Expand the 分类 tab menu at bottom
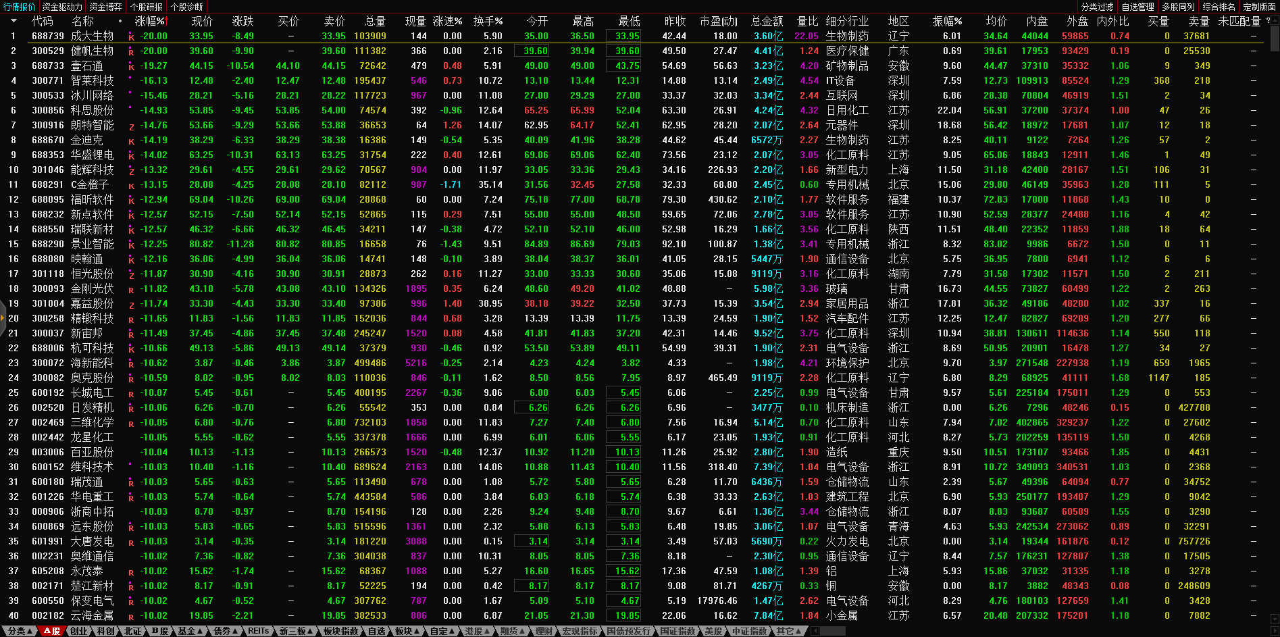 [x=19, y=631]
